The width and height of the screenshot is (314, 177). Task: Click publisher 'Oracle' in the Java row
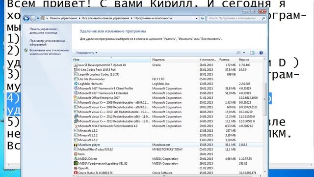click(x=157, y=65)
